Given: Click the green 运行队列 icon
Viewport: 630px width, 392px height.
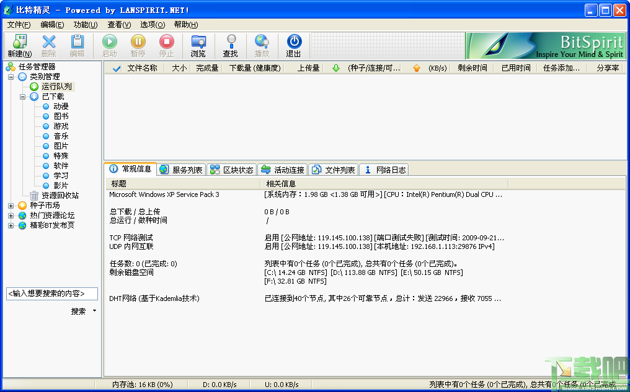Looking at the screenshot, I should click(x=34, y=86).
